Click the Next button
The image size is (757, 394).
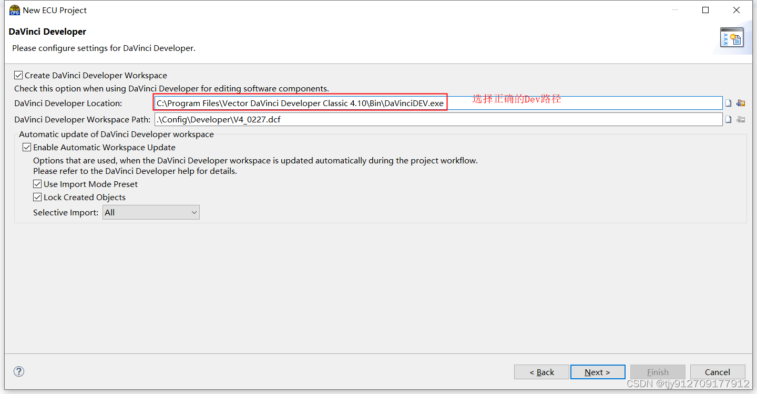[598, 372]
